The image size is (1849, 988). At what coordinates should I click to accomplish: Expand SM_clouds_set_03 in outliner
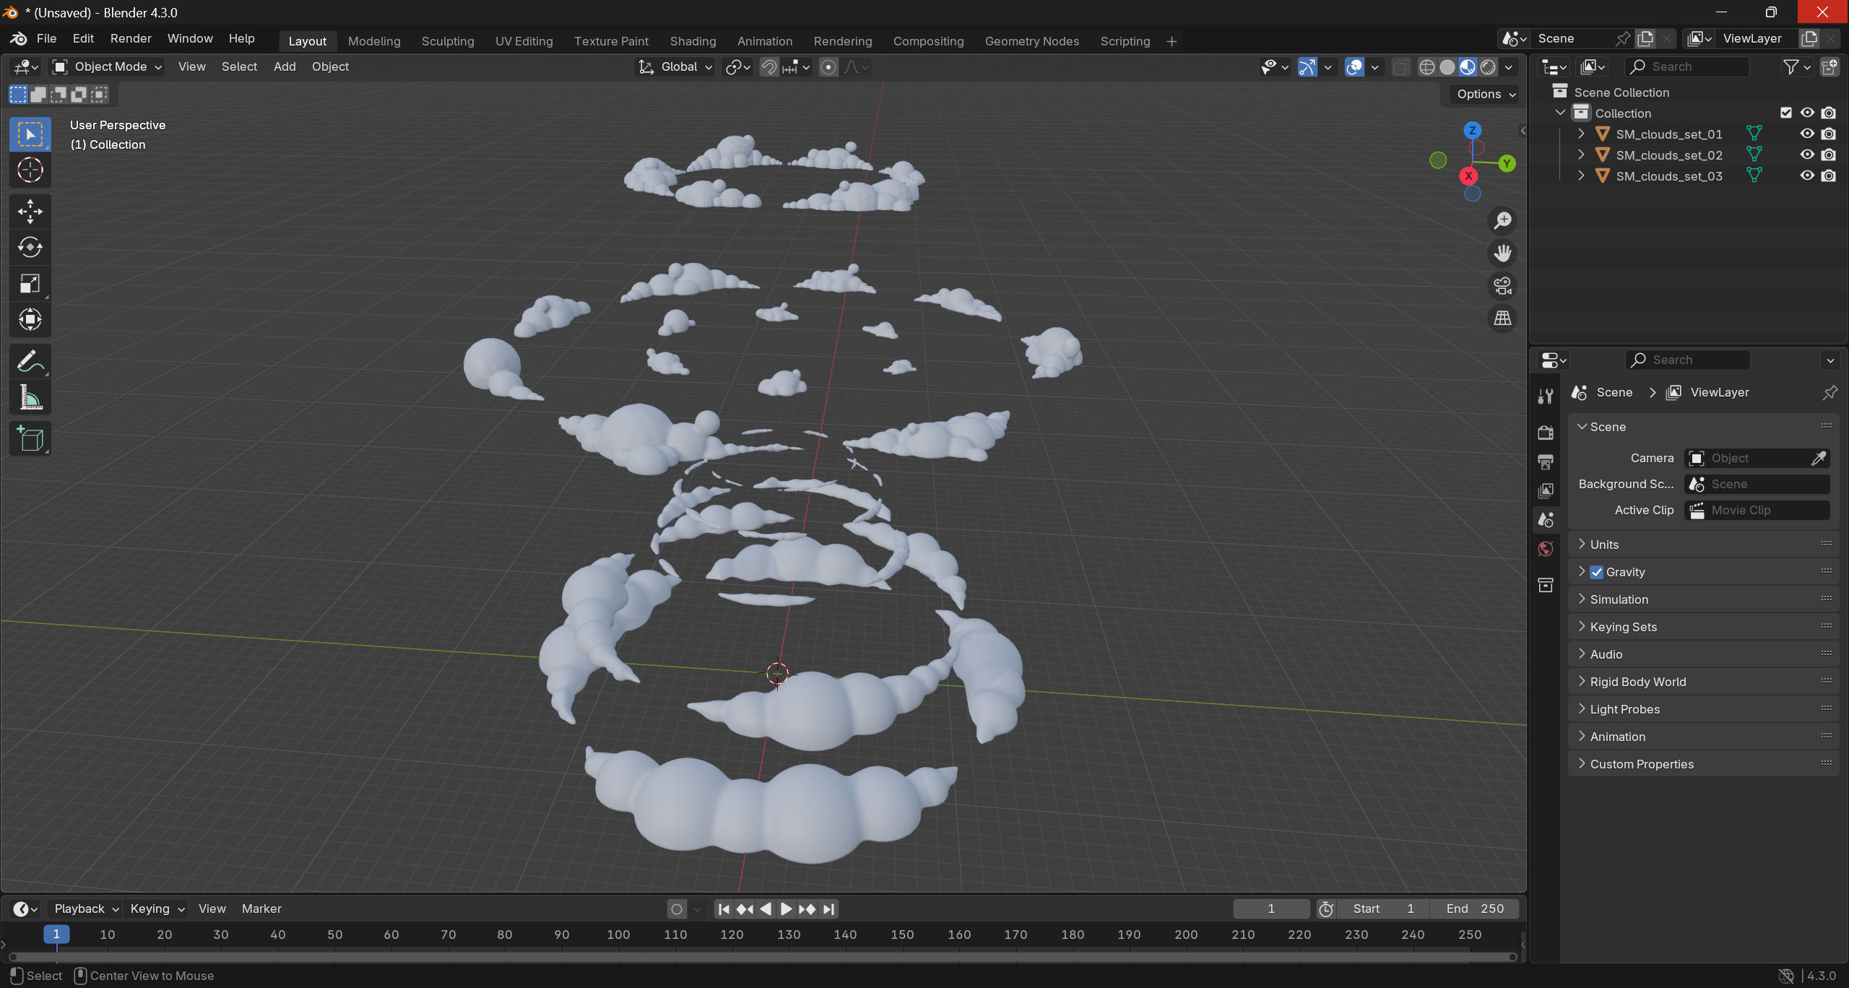tap(1581, 175)
